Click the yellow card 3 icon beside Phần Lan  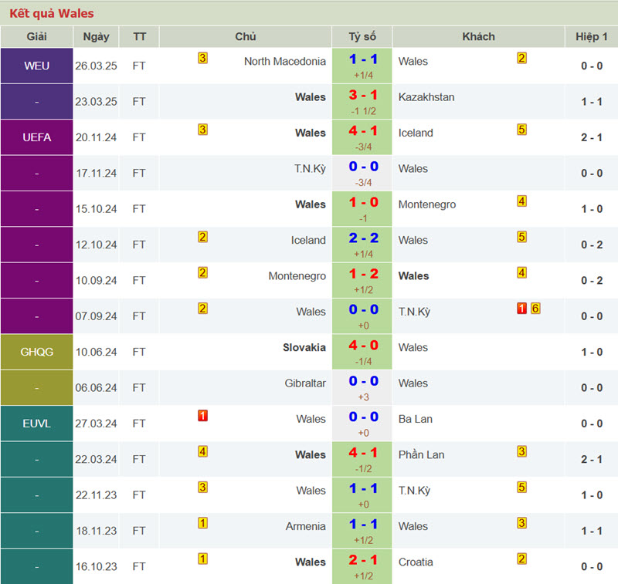pos(521,452)
